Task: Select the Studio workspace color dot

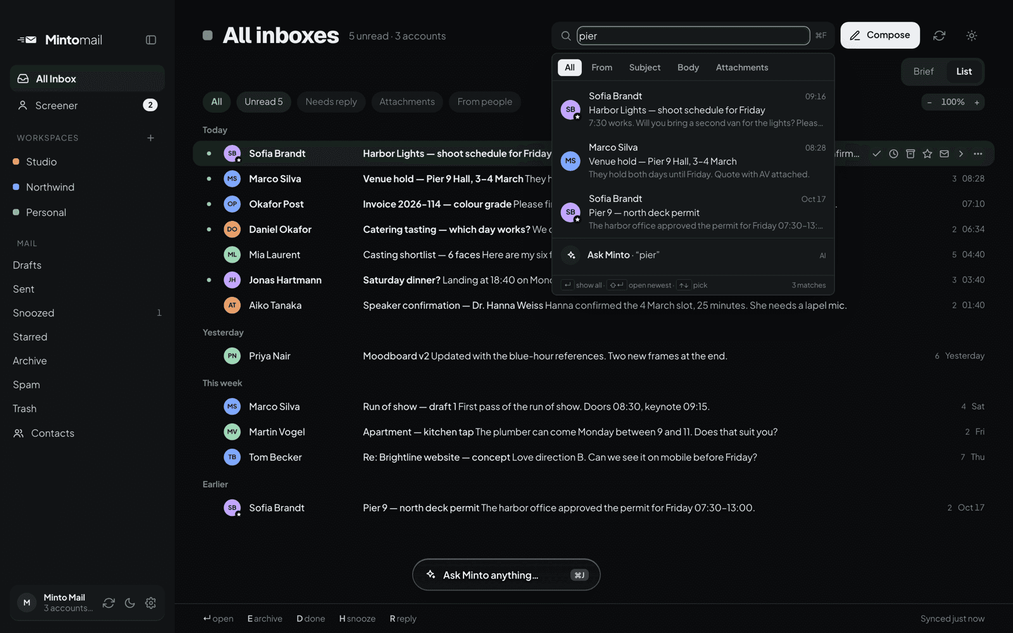Action: tap(16, 162)
